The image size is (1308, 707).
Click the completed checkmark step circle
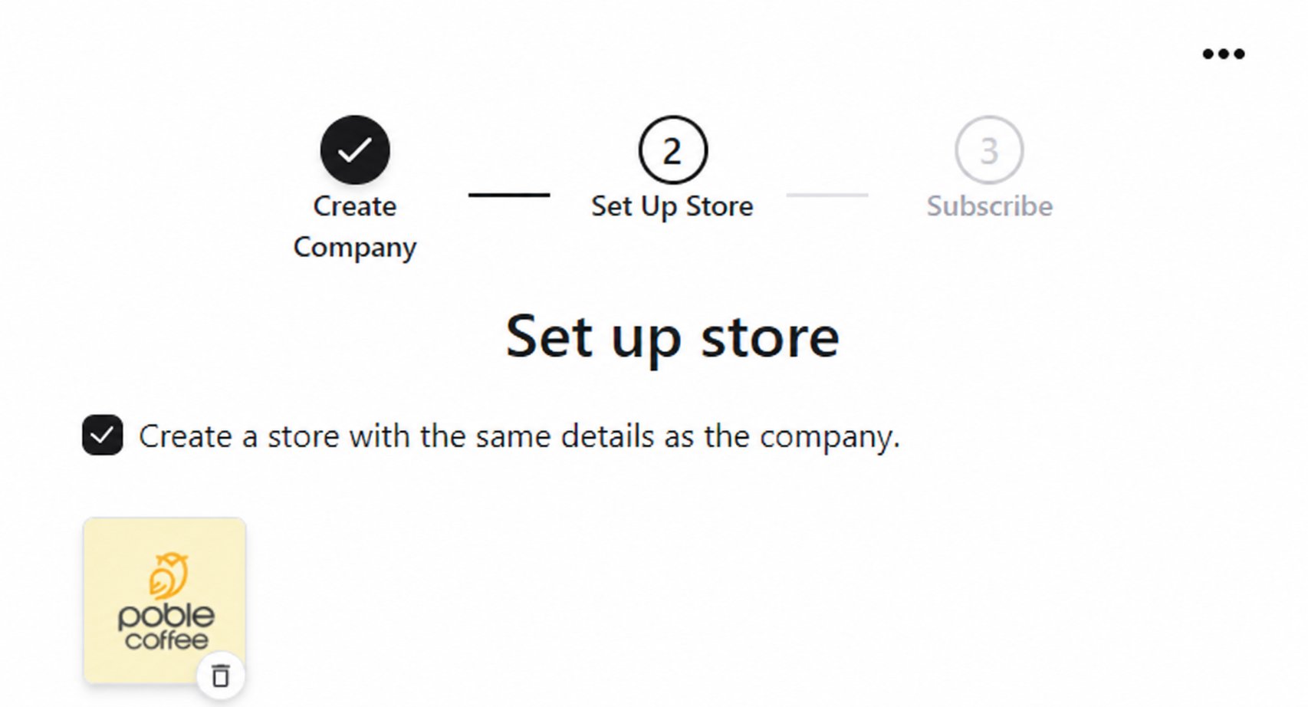pos(355,150)
